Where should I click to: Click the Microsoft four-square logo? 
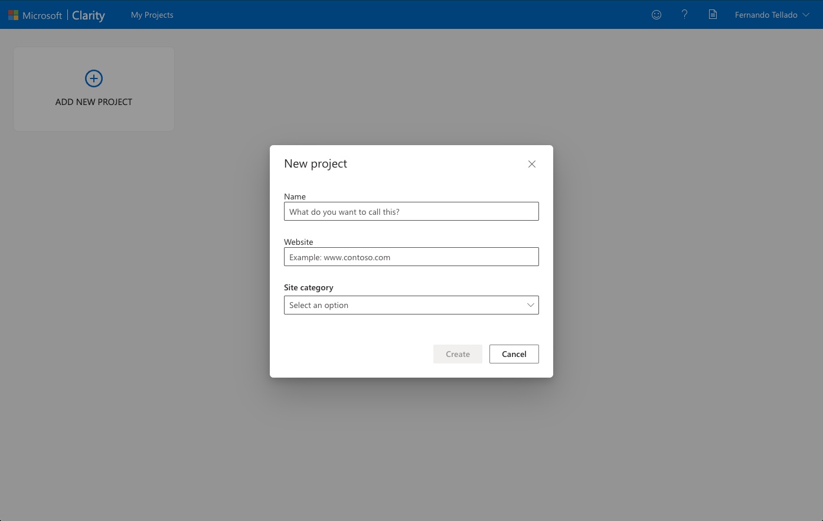tap(13, 15)
